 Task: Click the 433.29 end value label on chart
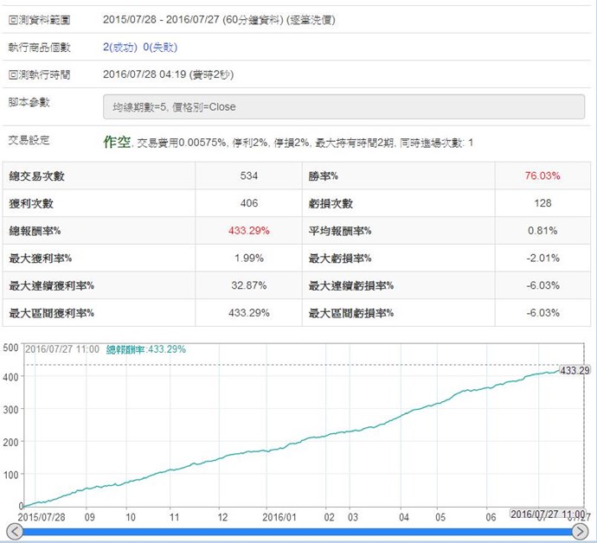[575, 370]
